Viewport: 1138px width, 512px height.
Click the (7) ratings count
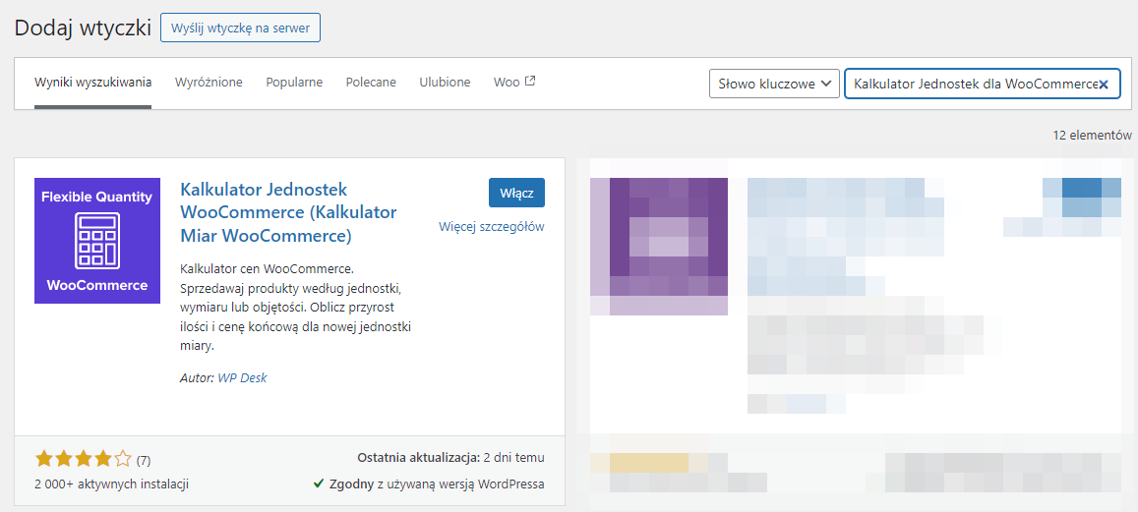[144, 460]
